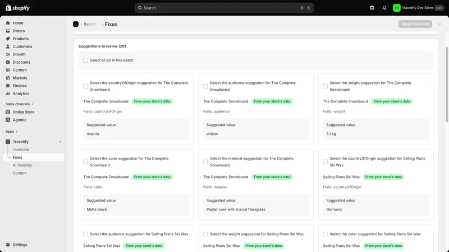Viewport: 449px width, 252px height.
Task: Click the Home icon in sidebar
Action: tap(8, 23)
